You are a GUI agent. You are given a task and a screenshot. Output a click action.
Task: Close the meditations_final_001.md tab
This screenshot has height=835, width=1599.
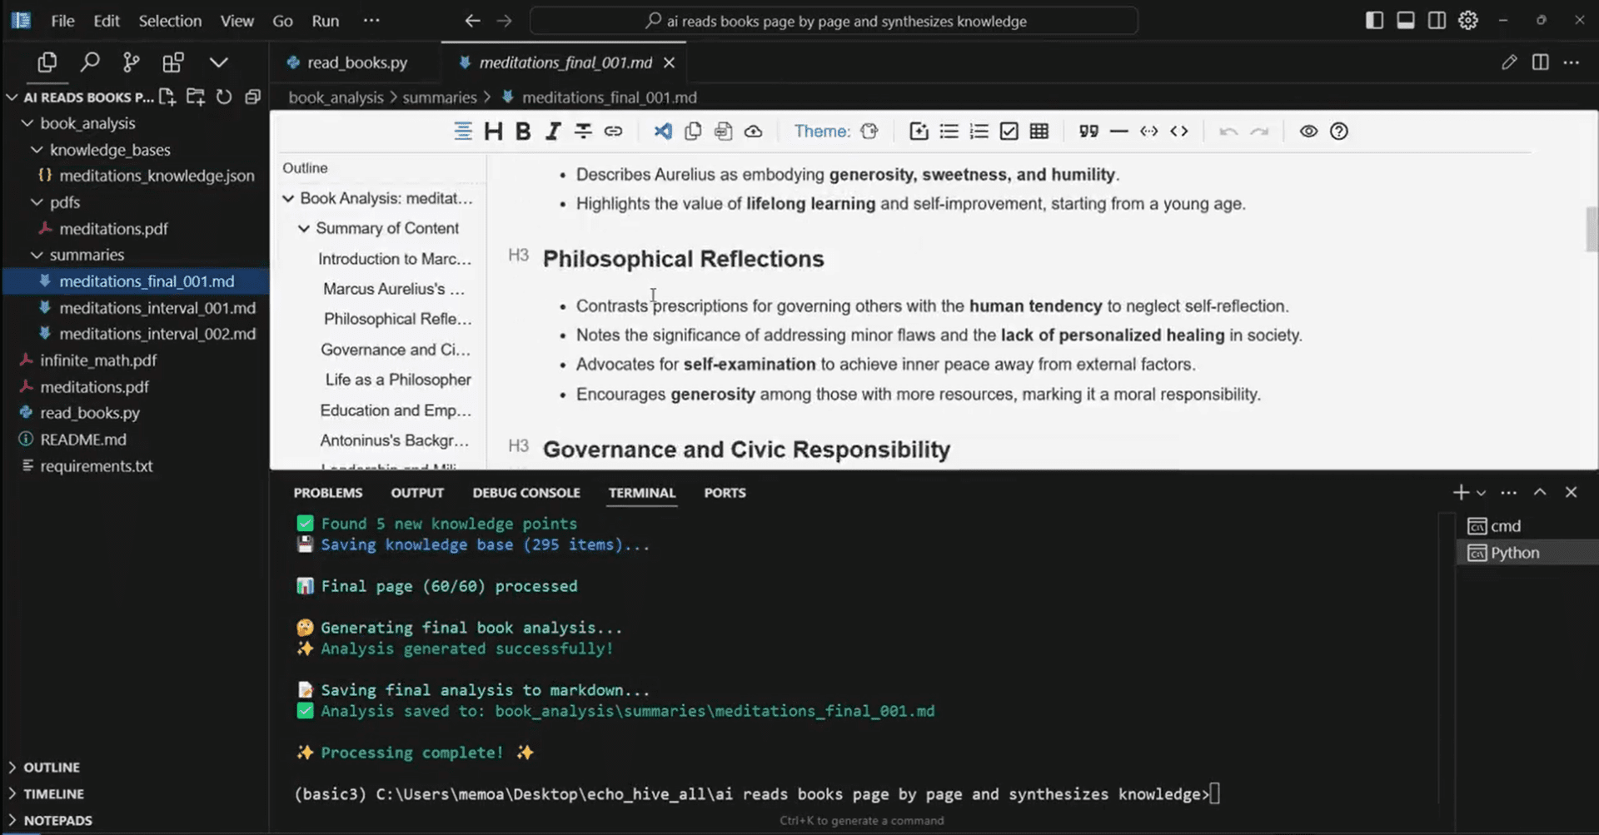click(669, 62)
